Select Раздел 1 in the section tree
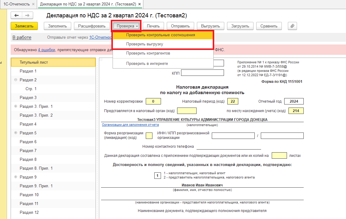 (x=53, y=71)
